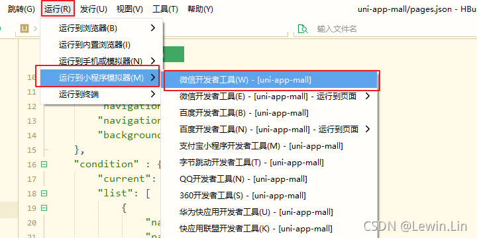Viewport: 477px width, 238px height.
Task: Collapse the code fold at line 18
Action: pos(44,193)
